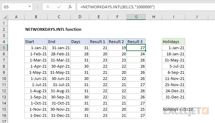Image resolution: width=215 pixels, height=123 pixels.
Task: Select row 4 header
Action: (x=4, y=42)
